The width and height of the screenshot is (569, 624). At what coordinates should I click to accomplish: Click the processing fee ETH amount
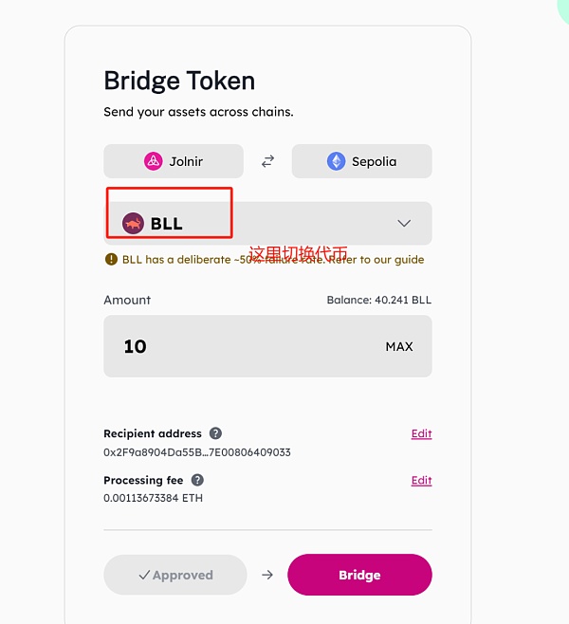pos(153,498)
